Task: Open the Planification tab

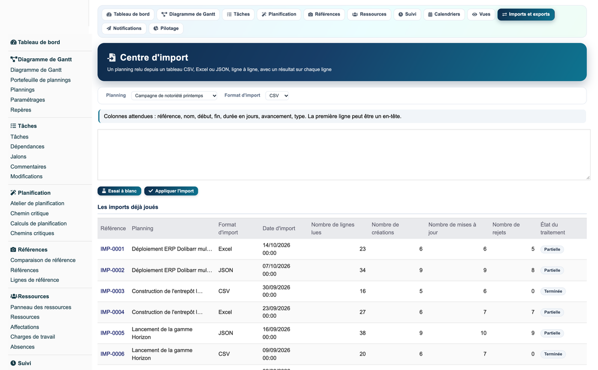Action: pos(279,14)
